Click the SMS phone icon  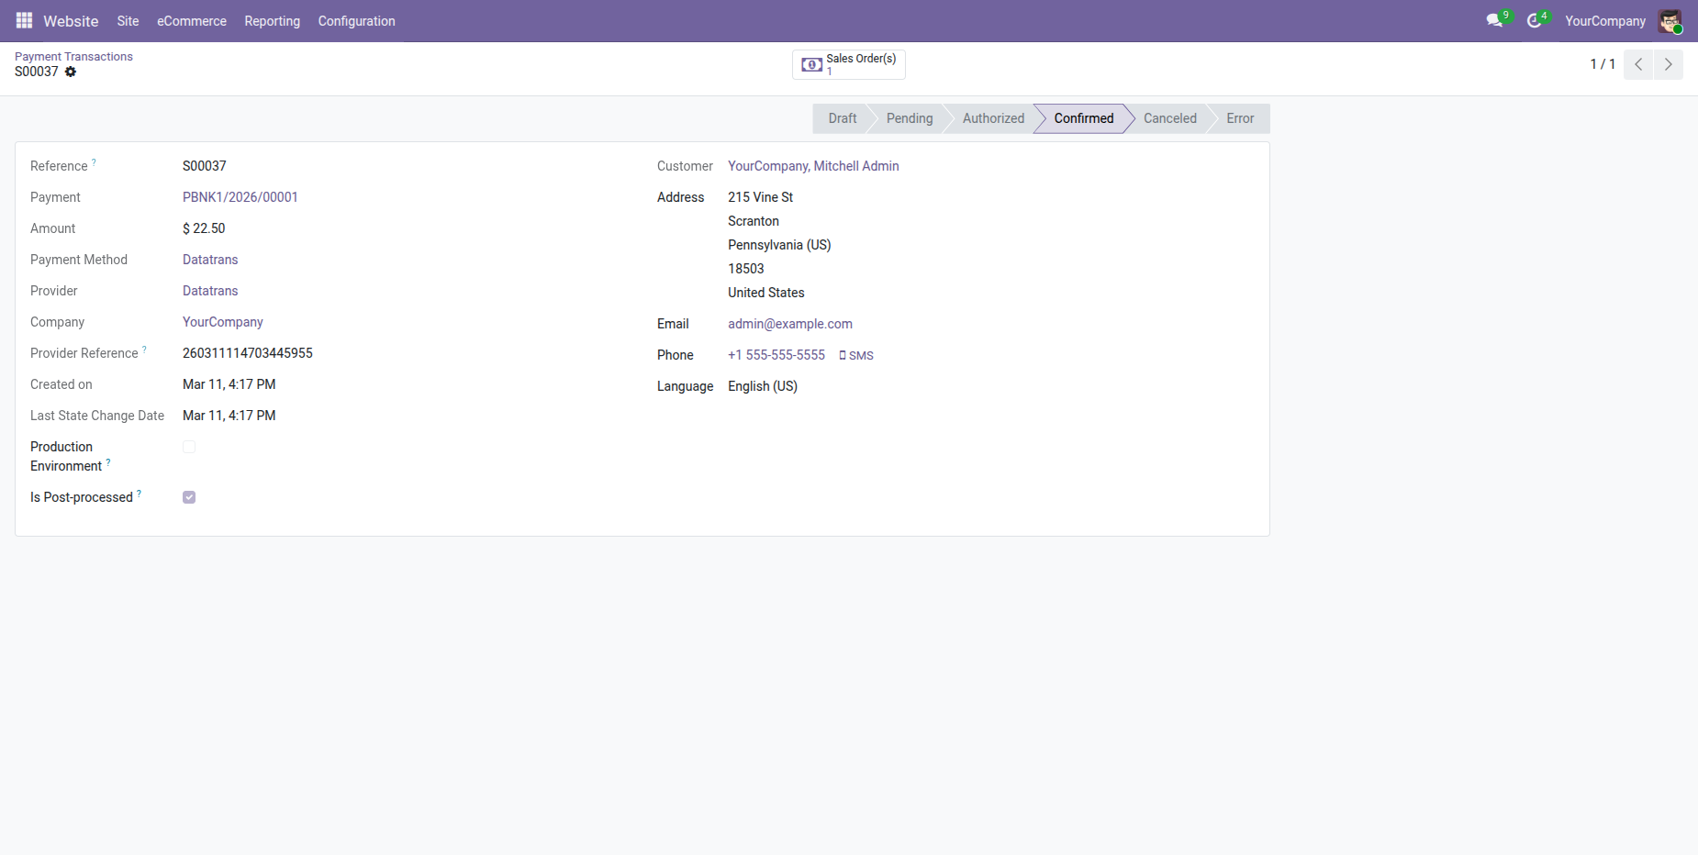[843, 355]
